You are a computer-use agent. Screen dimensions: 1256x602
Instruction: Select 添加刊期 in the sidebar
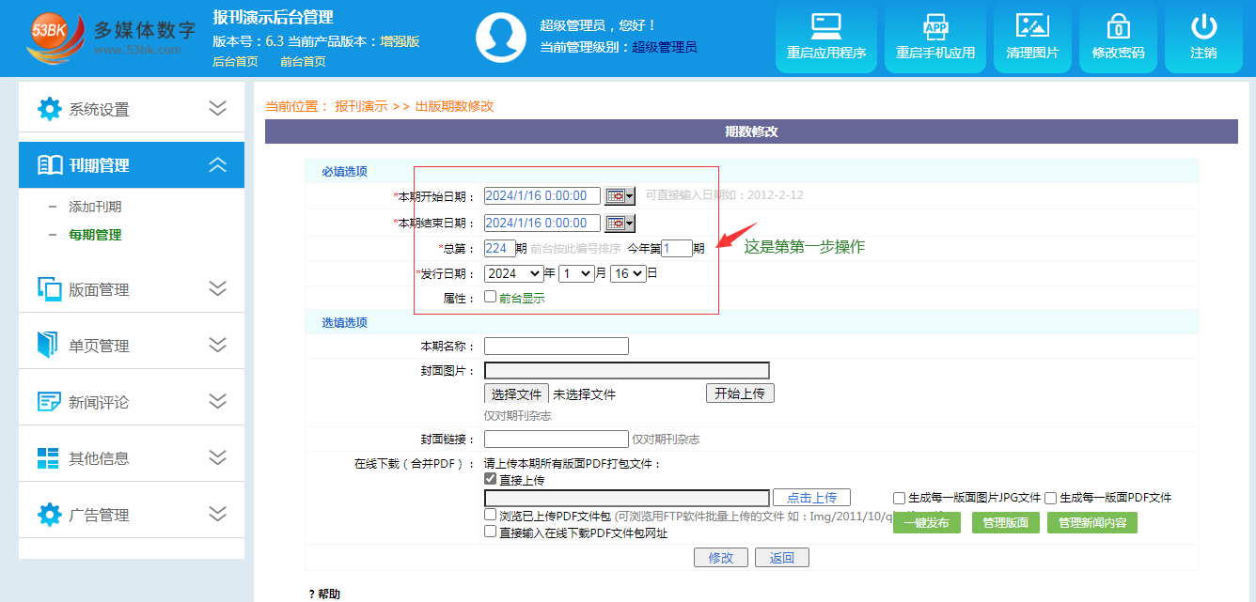[x=95, y=207]
